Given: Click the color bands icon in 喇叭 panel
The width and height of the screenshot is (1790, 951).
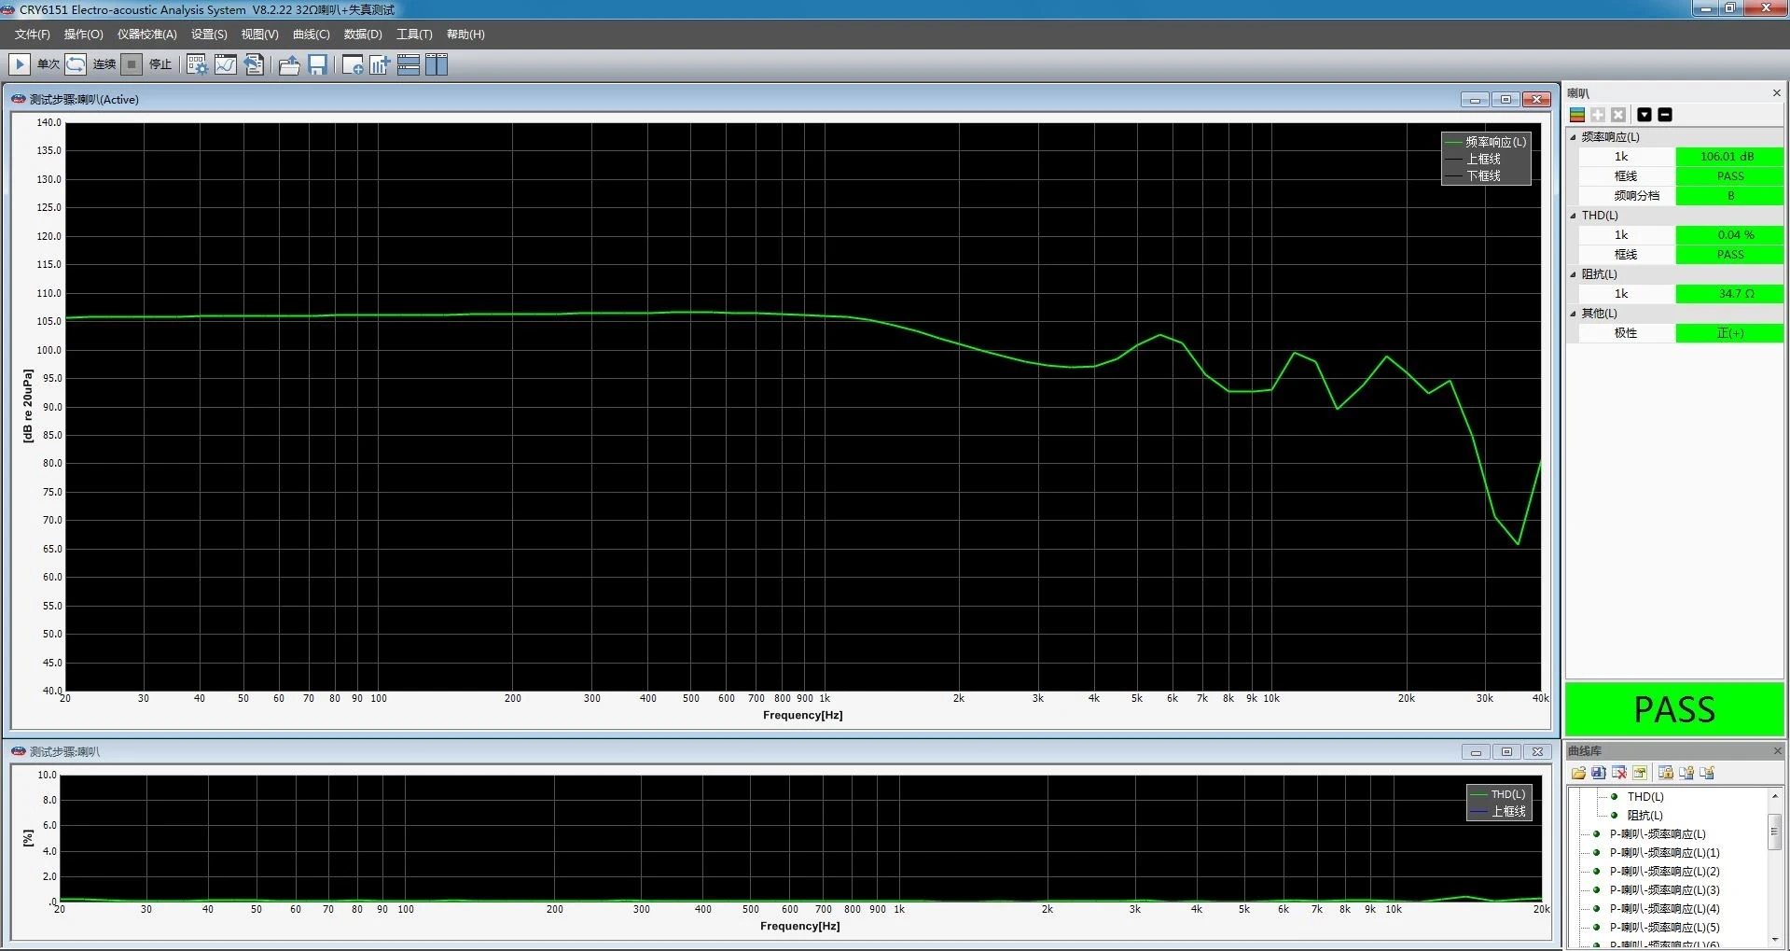Looking at the screenshot, I should 1577,115.
